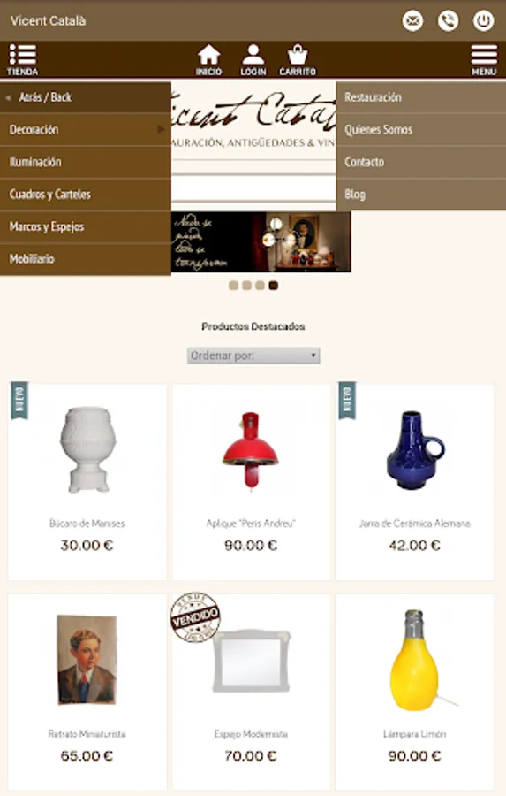The image size is (506, 796).
Task: Open the Búcaro de Manises product image
Action: [x=87, y=450]
